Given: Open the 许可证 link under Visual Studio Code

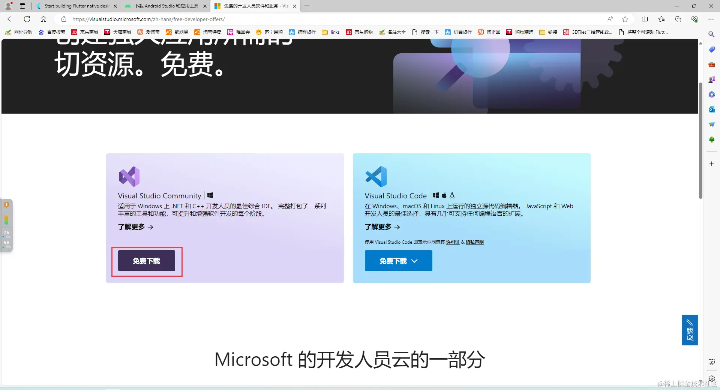Looking at the screenshot, I should point(453,242).
